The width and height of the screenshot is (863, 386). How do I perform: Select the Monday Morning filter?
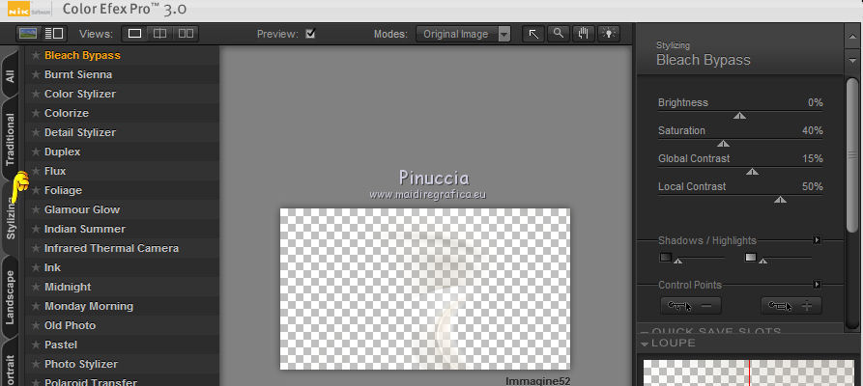(123, 306)
